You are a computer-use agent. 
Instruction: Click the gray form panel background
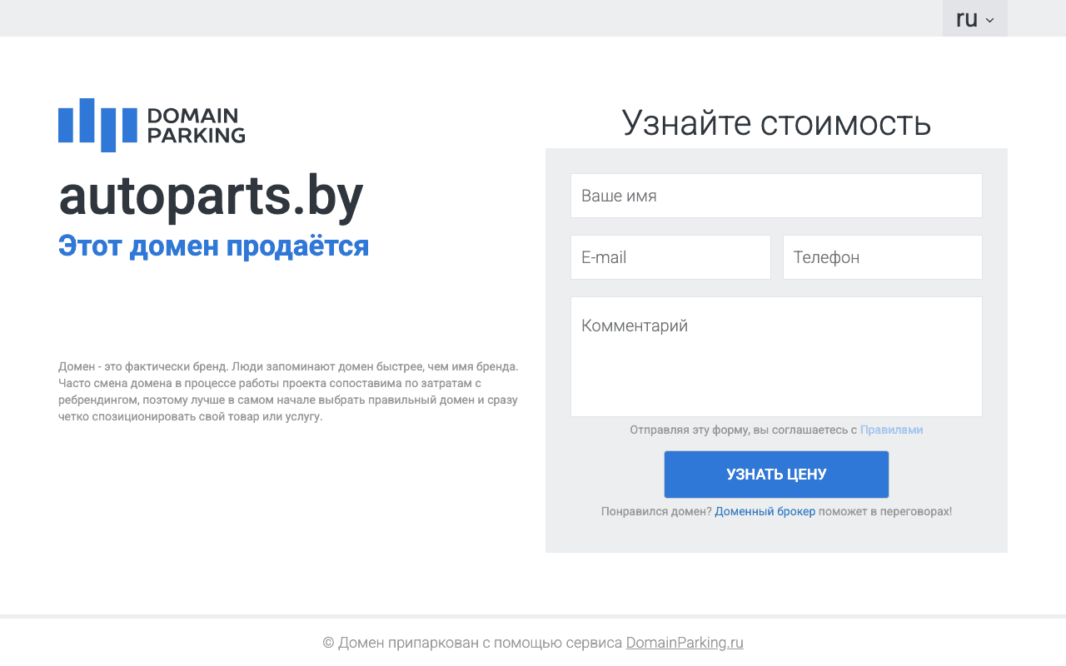(776, 537)
